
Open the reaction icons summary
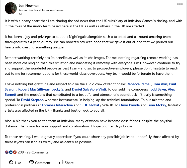tap(11, 152)
